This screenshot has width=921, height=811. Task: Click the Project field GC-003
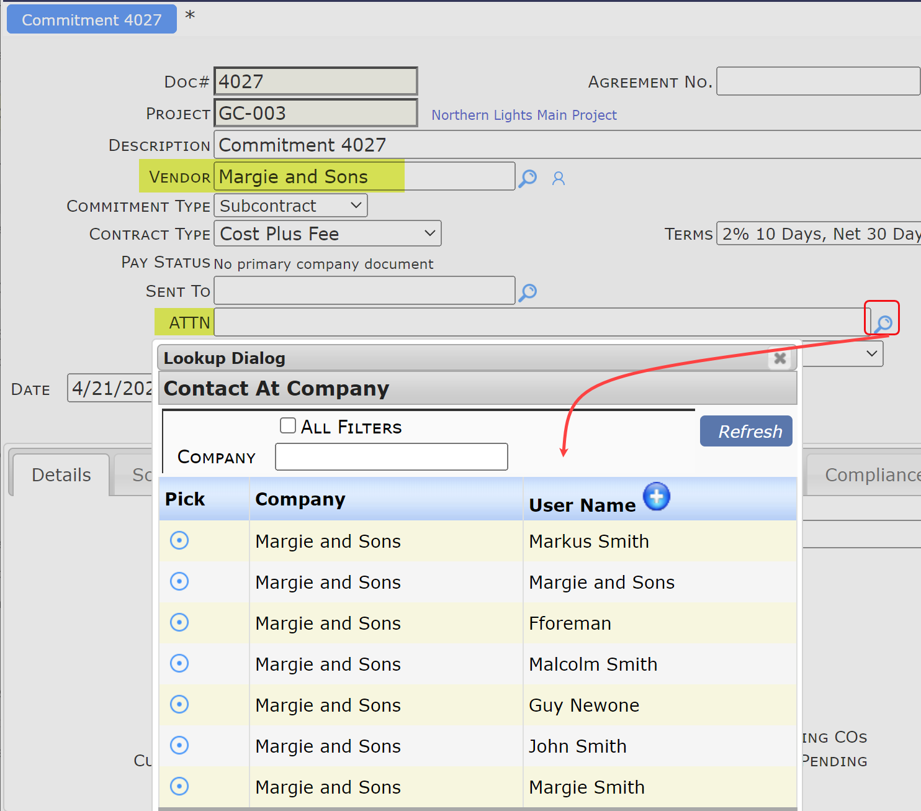coord(315,113)
